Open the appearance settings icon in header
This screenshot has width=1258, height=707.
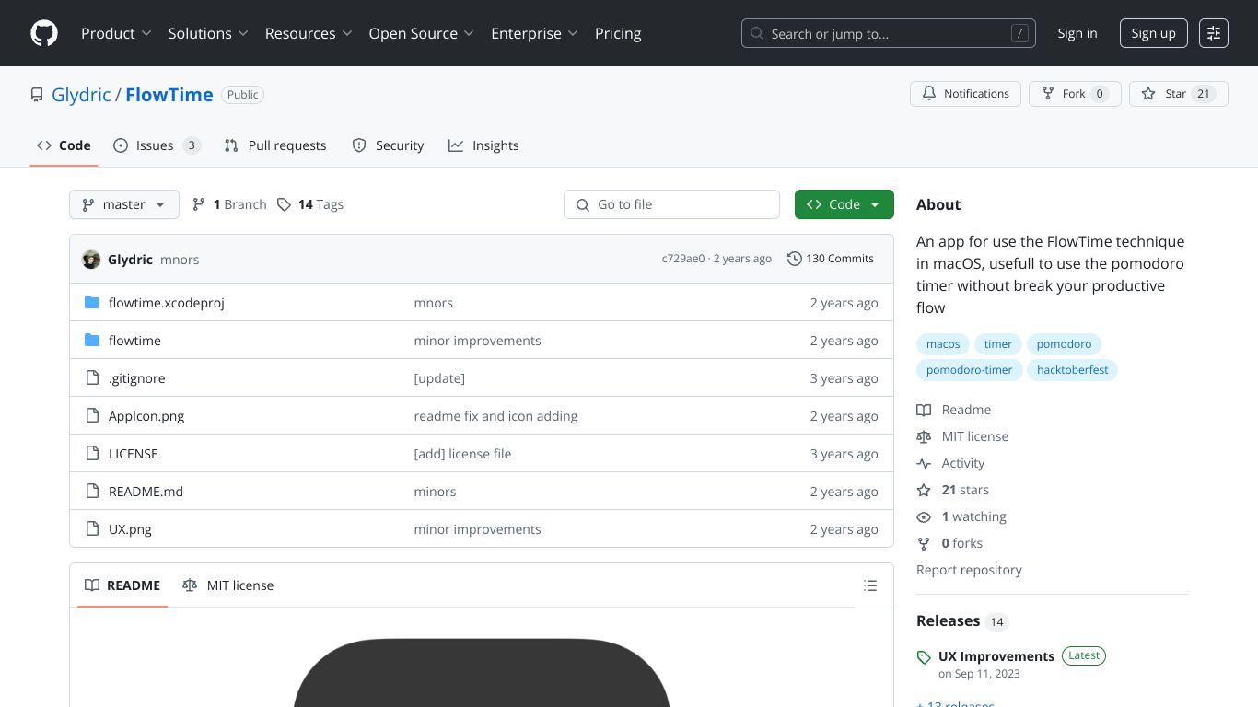1214,33
